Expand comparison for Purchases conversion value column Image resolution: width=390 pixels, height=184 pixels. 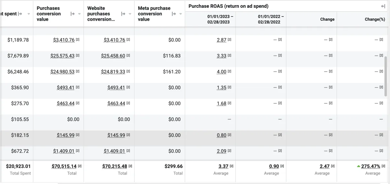point(73,14)
